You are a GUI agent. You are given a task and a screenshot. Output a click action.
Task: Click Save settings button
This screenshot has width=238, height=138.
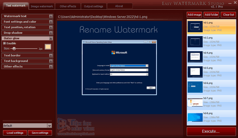(40, 133)
